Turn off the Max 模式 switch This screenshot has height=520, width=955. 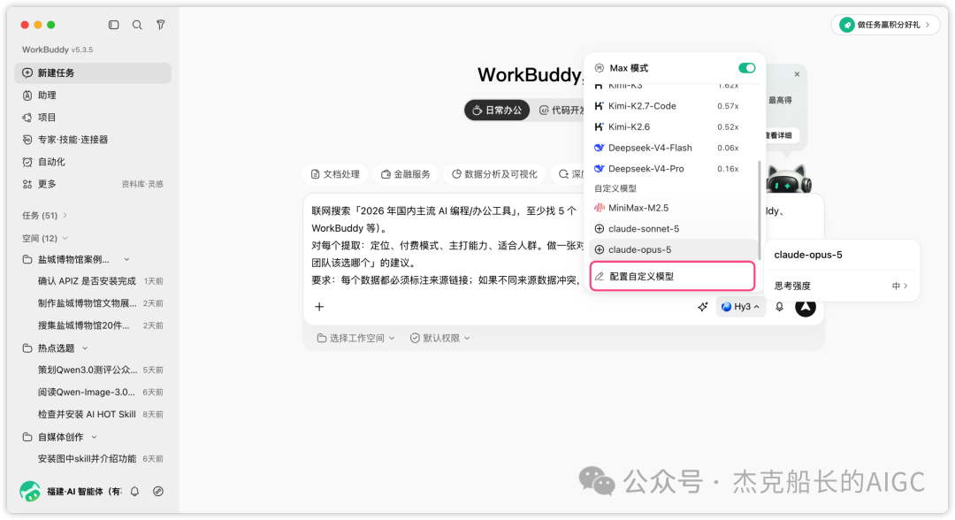pos(746,68)
